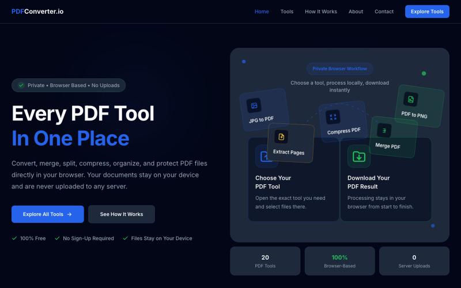Click Choose Your PDF Tool heading
461x288 pixels.
click(x=273, y=182)
